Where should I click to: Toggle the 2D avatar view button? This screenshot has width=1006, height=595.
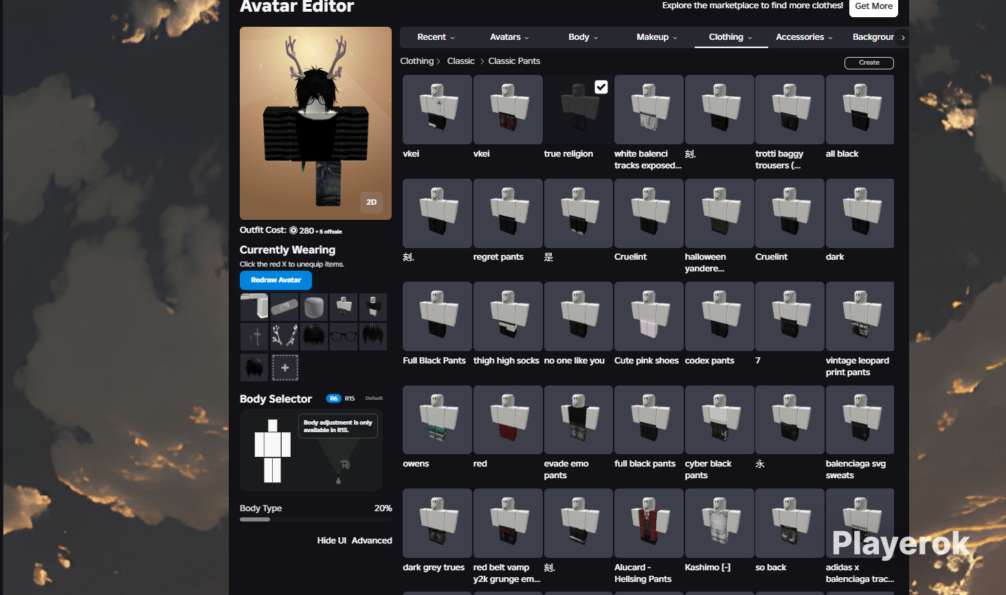click(x=371, y=202)
